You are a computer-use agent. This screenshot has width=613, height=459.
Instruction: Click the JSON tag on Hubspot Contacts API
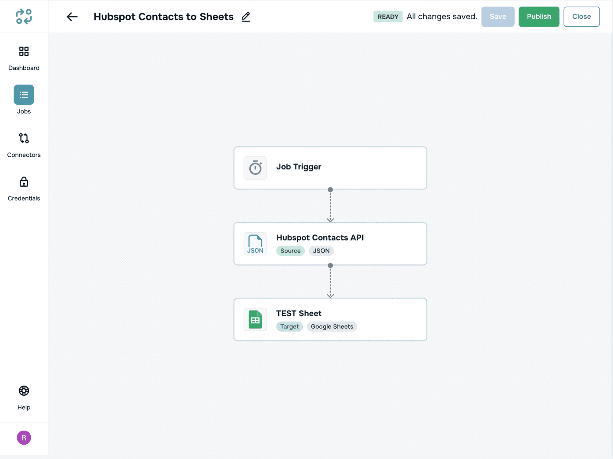321,251
